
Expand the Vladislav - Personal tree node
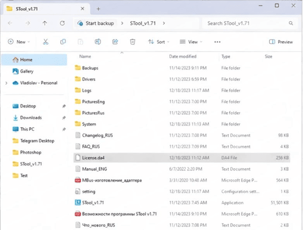coord(6,83)
